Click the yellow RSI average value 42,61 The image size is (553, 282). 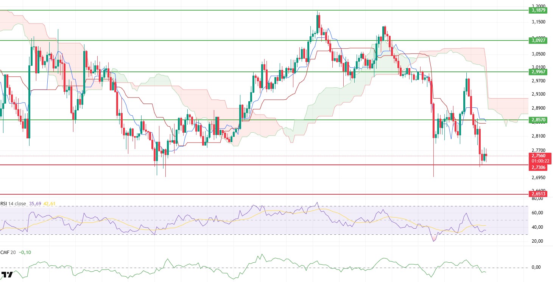coord(50,204)
